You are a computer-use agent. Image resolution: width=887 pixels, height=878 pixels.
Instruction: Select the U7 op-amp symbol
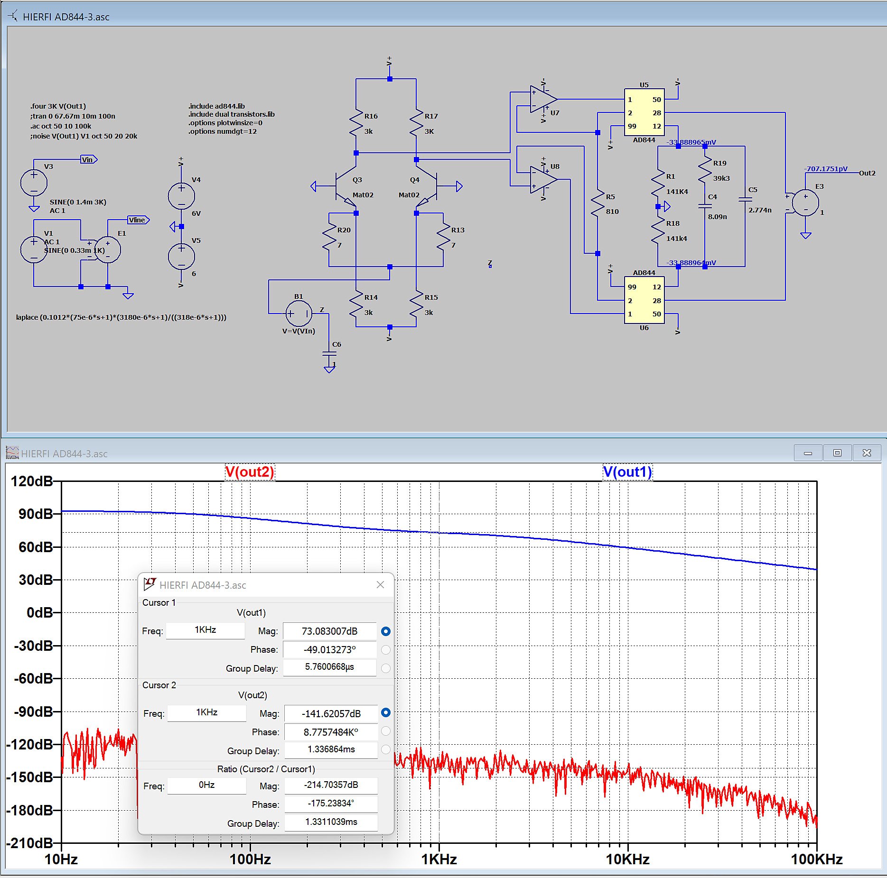(x=543, y=99)
